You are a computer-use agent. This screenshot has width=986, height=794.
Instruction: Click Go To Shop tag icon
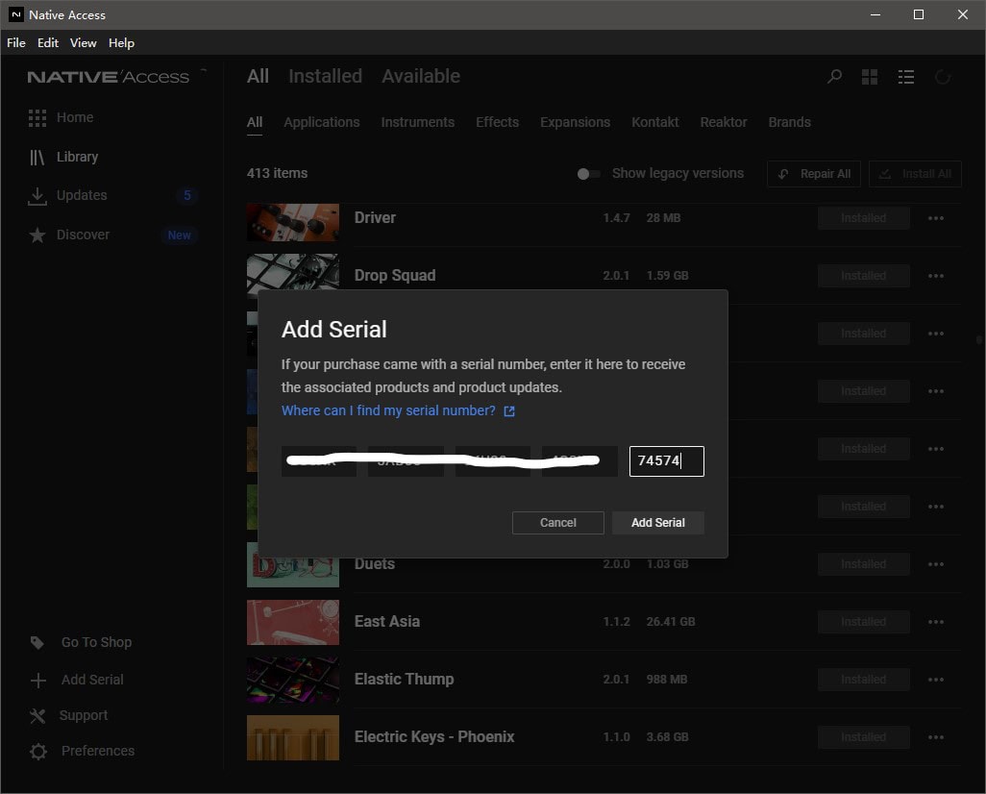point(38,643)
